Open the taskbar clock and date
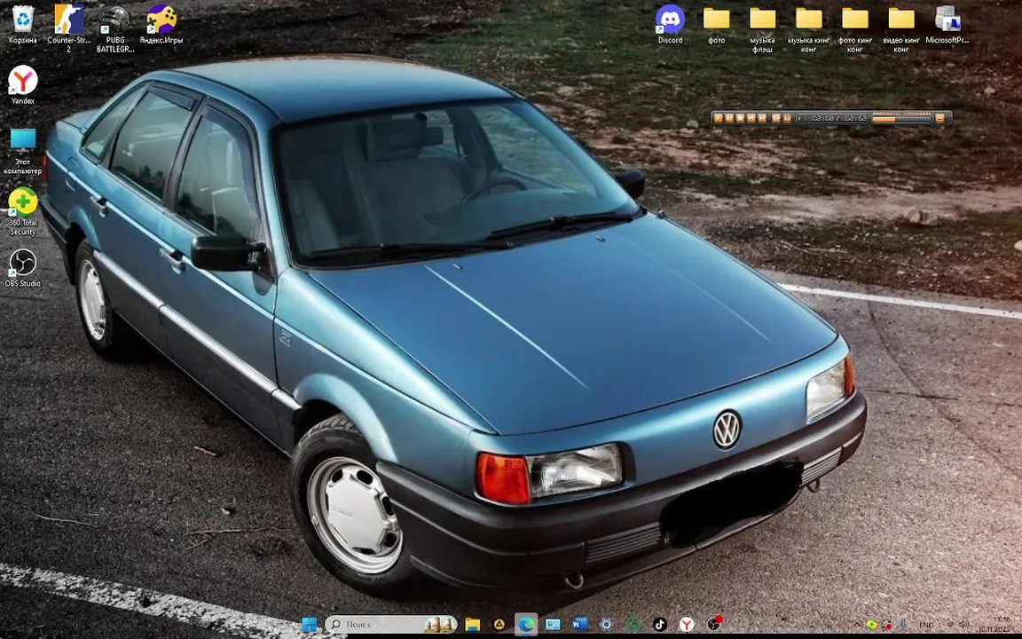 tap(994, 625)
